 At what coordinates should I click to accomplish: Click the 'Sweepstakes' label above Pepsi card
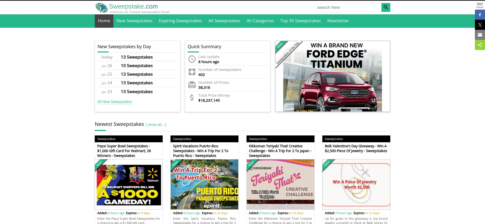tap(106, 139)
